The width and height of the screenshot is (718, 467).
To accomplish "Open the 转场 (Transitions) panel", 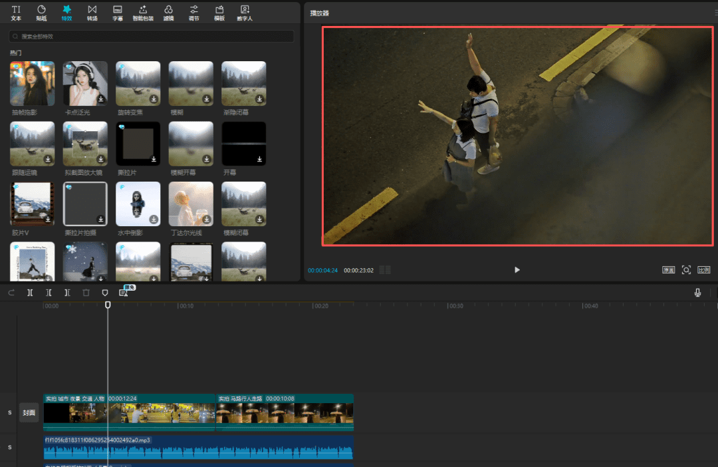I will pyautogui.click(x=92, y=13).
